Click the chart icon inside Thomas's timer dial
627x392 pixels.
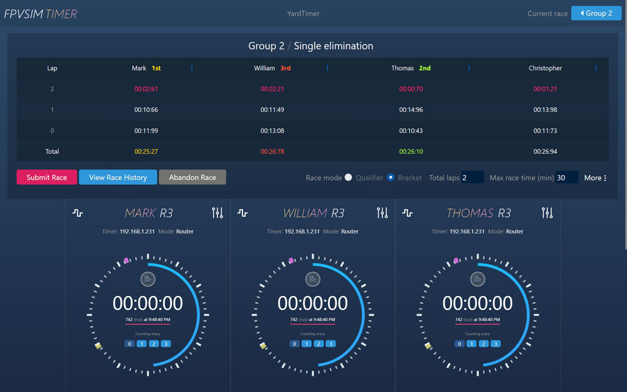tap(478, 279)
